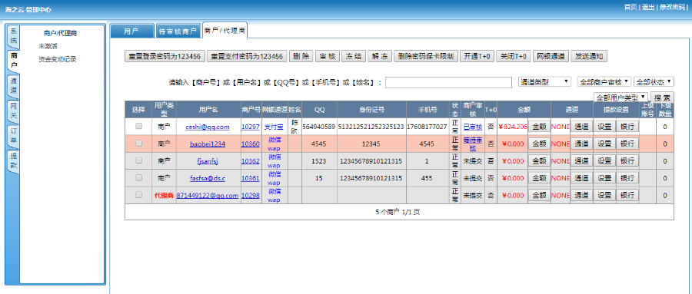
Task: Click the 删除 button
Action: tap(301, 56)
